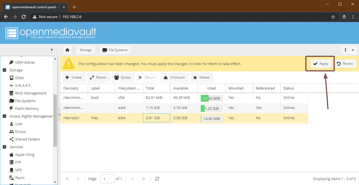This screenshot has height=185, width=359.
Task: Open FTP service settings
Action: coord(15,162)
